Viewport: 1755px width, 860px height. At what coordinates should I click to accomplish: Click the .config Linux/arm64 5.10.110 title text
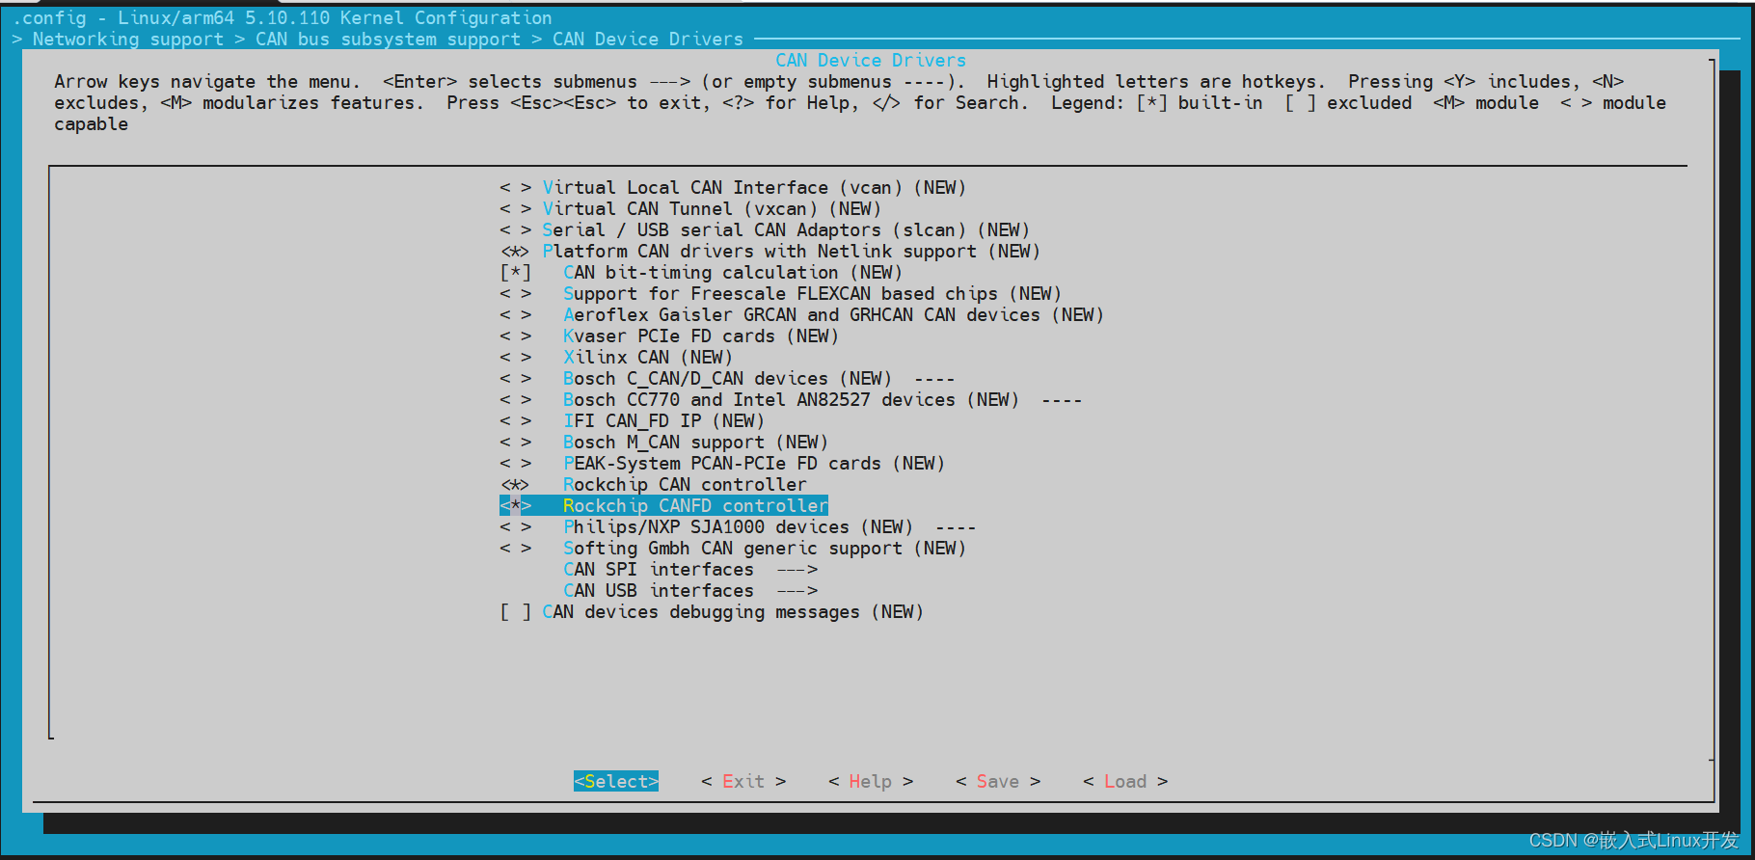click(283, 18)
